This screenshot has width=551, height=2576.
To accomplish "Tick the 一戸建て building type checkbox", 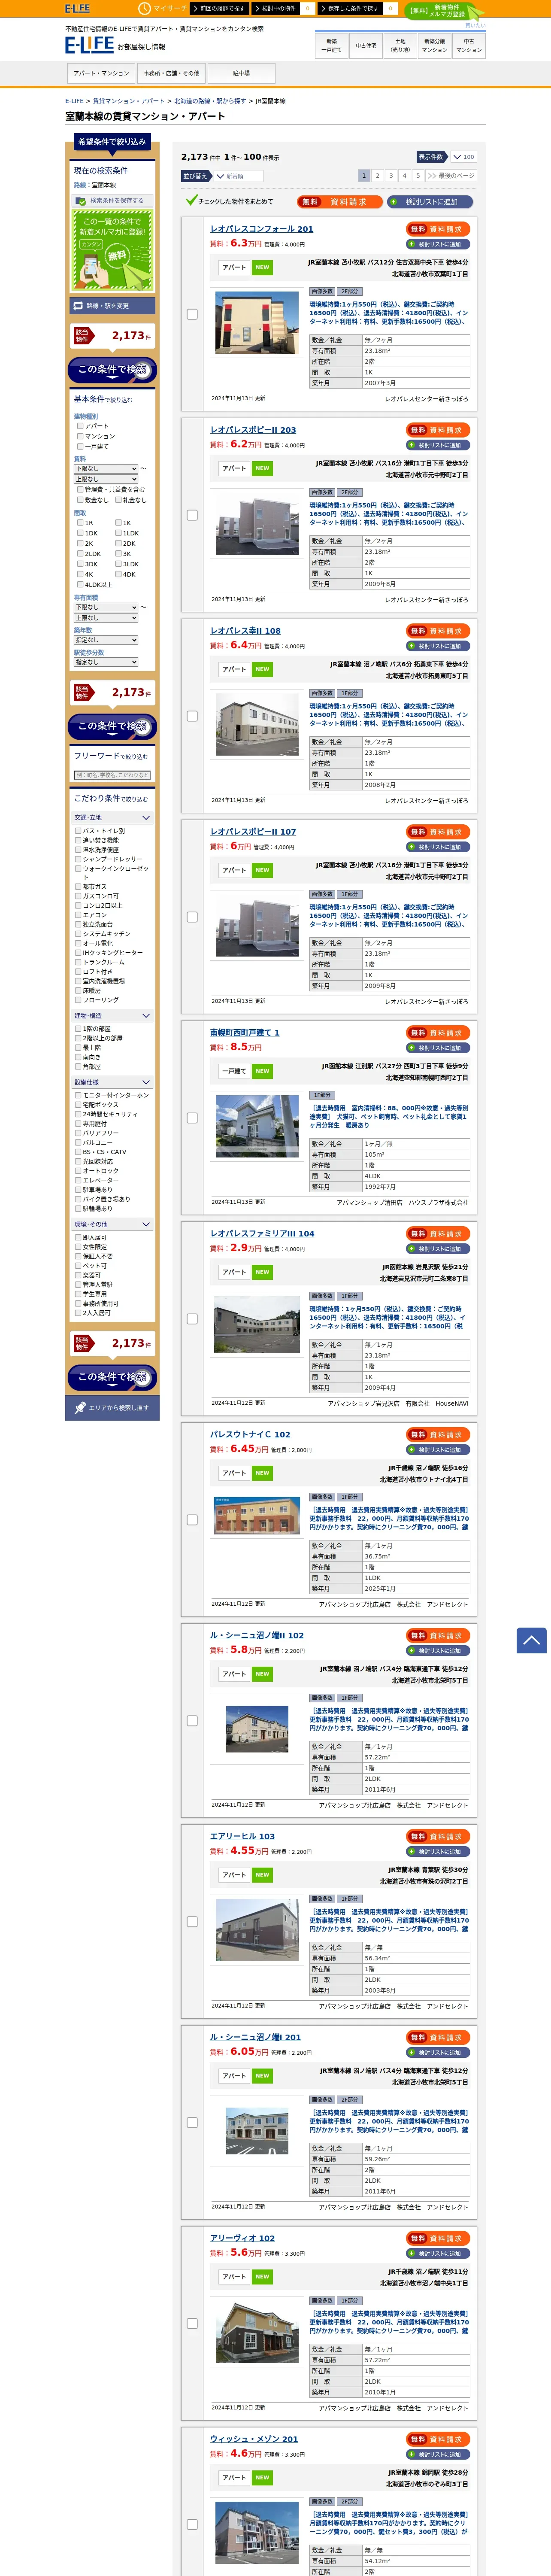I will (80, 446).
